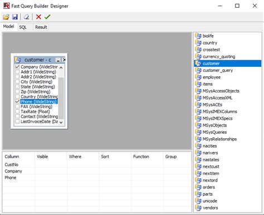Click the Clear eraser icon in toolbar
Image resolution: width=264 pixels, height=215 pixels.
[26, 17]
